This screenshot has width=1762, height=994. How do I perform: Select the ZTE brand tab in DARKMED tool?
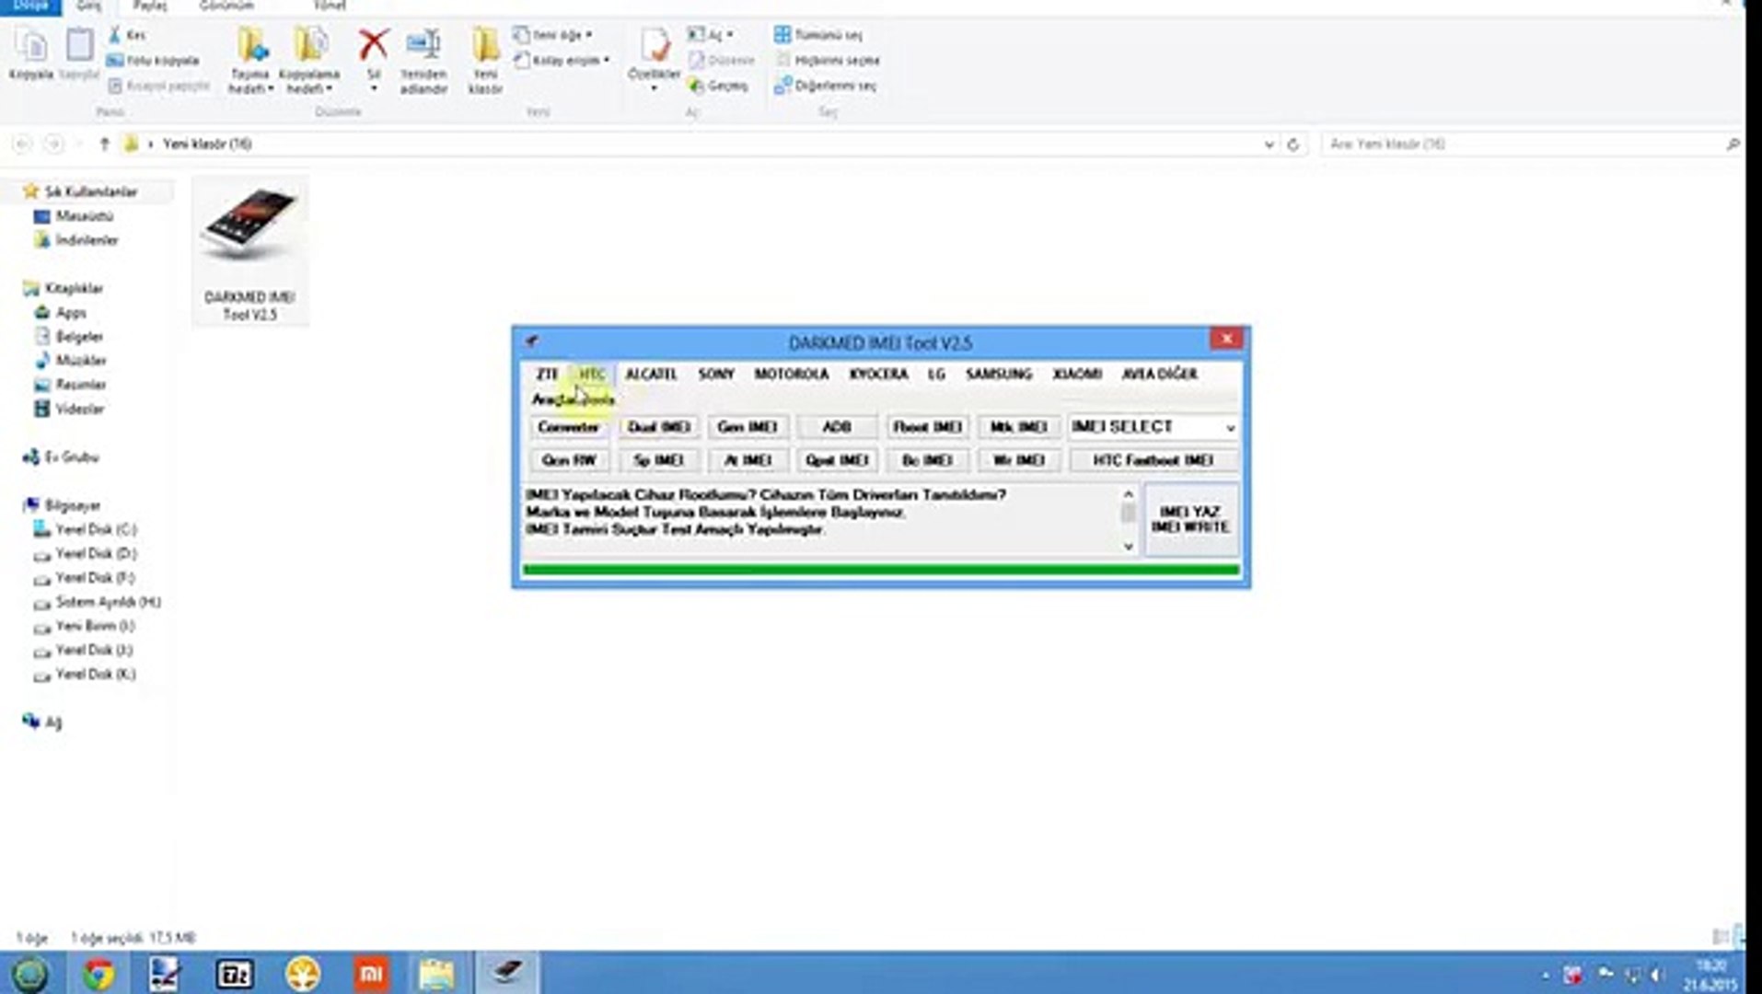pos(548,374)
